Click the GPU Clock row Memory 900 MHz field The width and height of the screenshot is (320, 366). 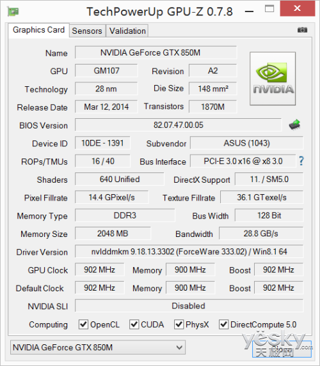191,270
